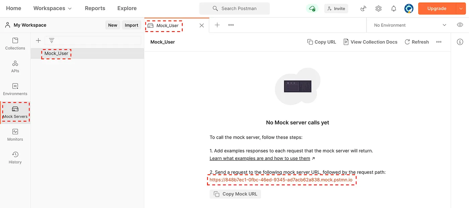Close the Mock_User tab
469x208 pixels.
pyautogui.click(x=202, y=25)
